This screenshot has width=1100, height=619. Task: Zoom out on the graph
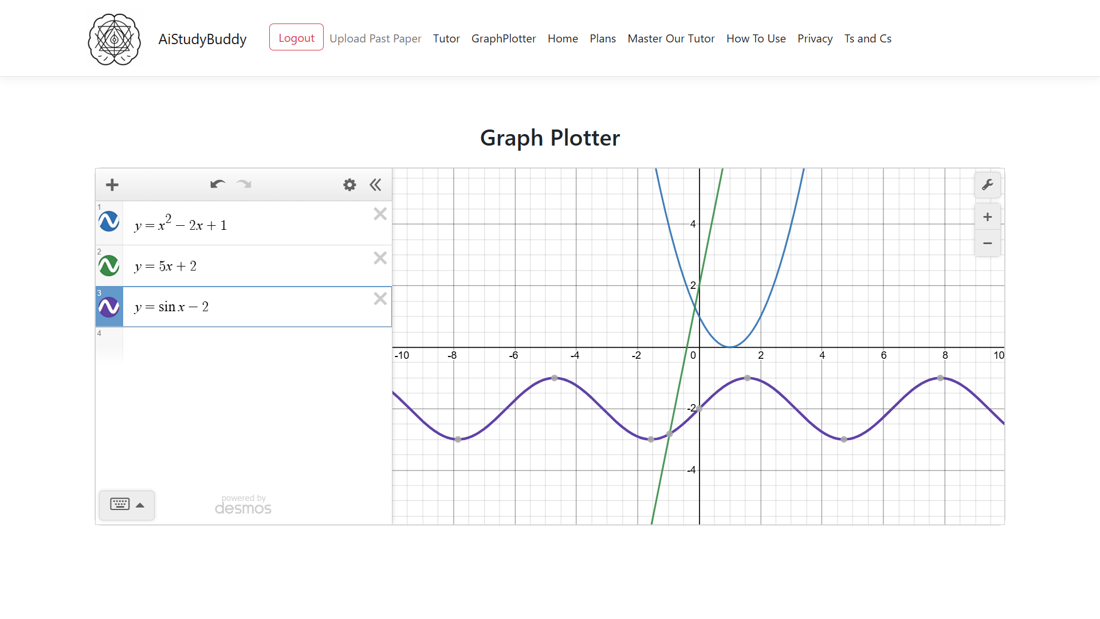987,243
